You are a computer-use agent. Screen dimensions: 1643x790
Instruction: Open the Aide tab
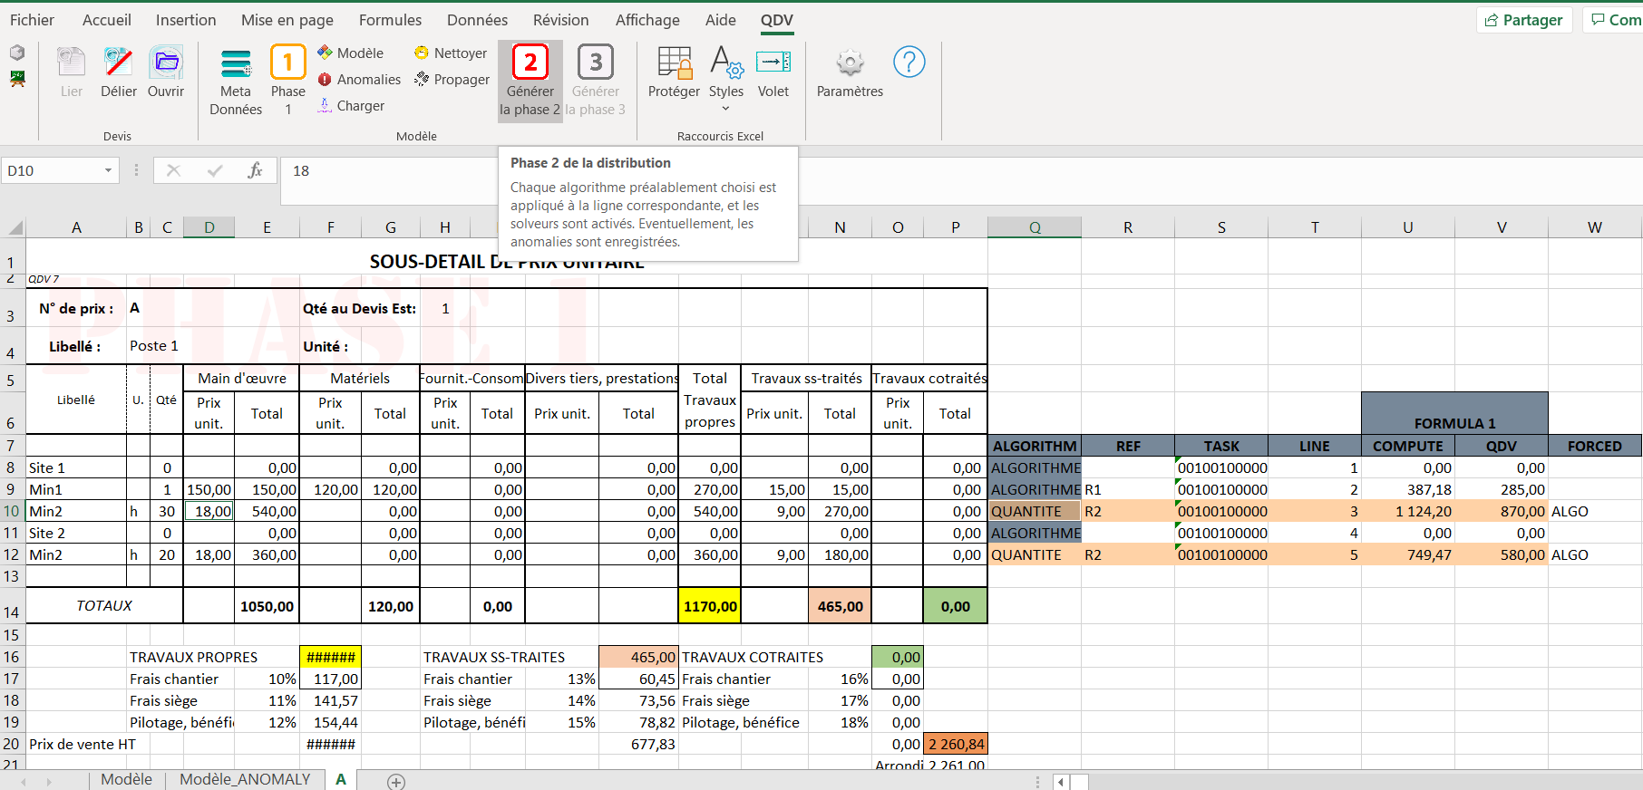721,20
